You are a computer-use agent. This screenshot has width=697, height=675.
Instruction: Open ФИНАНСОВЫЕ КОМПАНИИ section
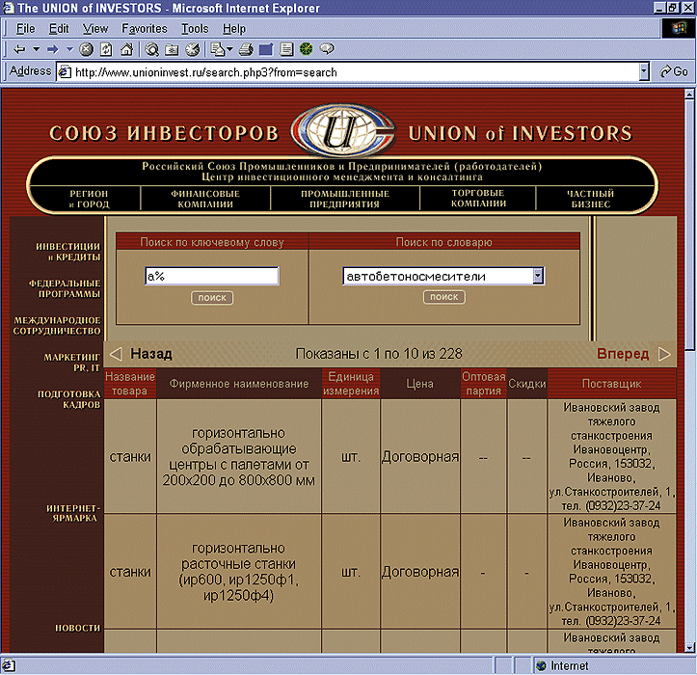click(x=205, y=199)
